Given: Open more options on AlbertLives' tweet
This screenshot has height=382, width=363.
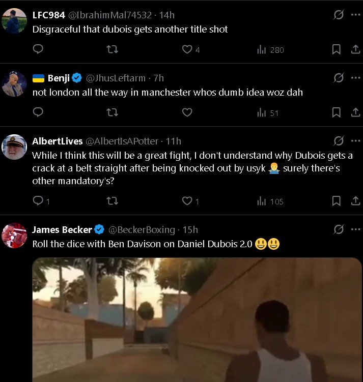Looking at the screenshot, I should tap(355, 141).
